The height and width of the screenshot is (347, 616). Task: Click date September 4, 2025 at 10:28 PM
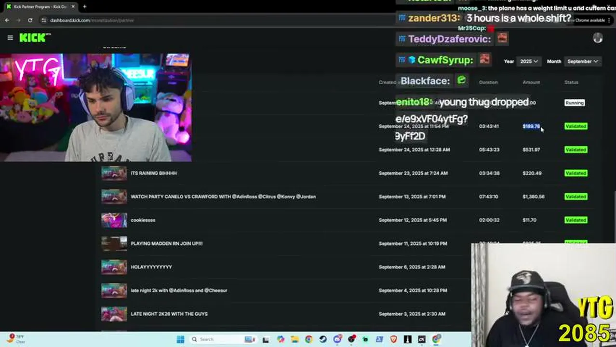(x=413, y=291)
